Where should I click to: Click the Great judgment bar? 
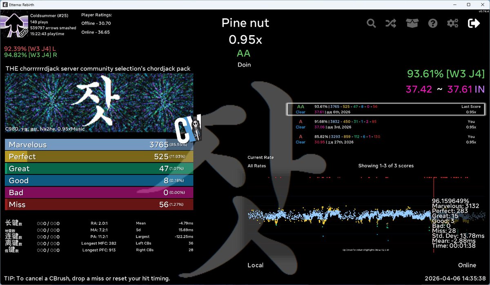coord(99,169)
